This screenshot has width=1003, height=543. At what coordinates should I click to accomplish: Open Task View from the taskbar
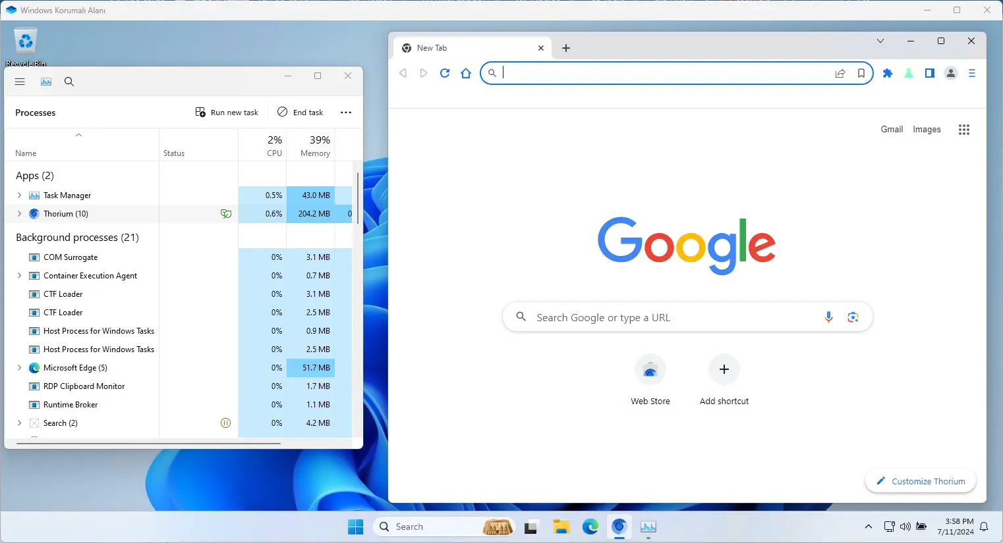pos(530,527)
